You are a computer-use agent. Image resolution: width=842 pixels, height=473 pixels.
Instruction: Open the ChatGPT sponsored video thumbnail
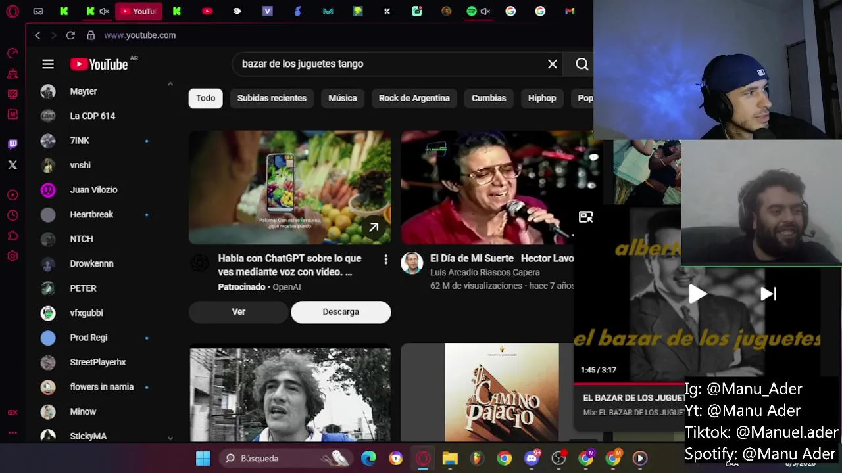[x=290, y=188]
